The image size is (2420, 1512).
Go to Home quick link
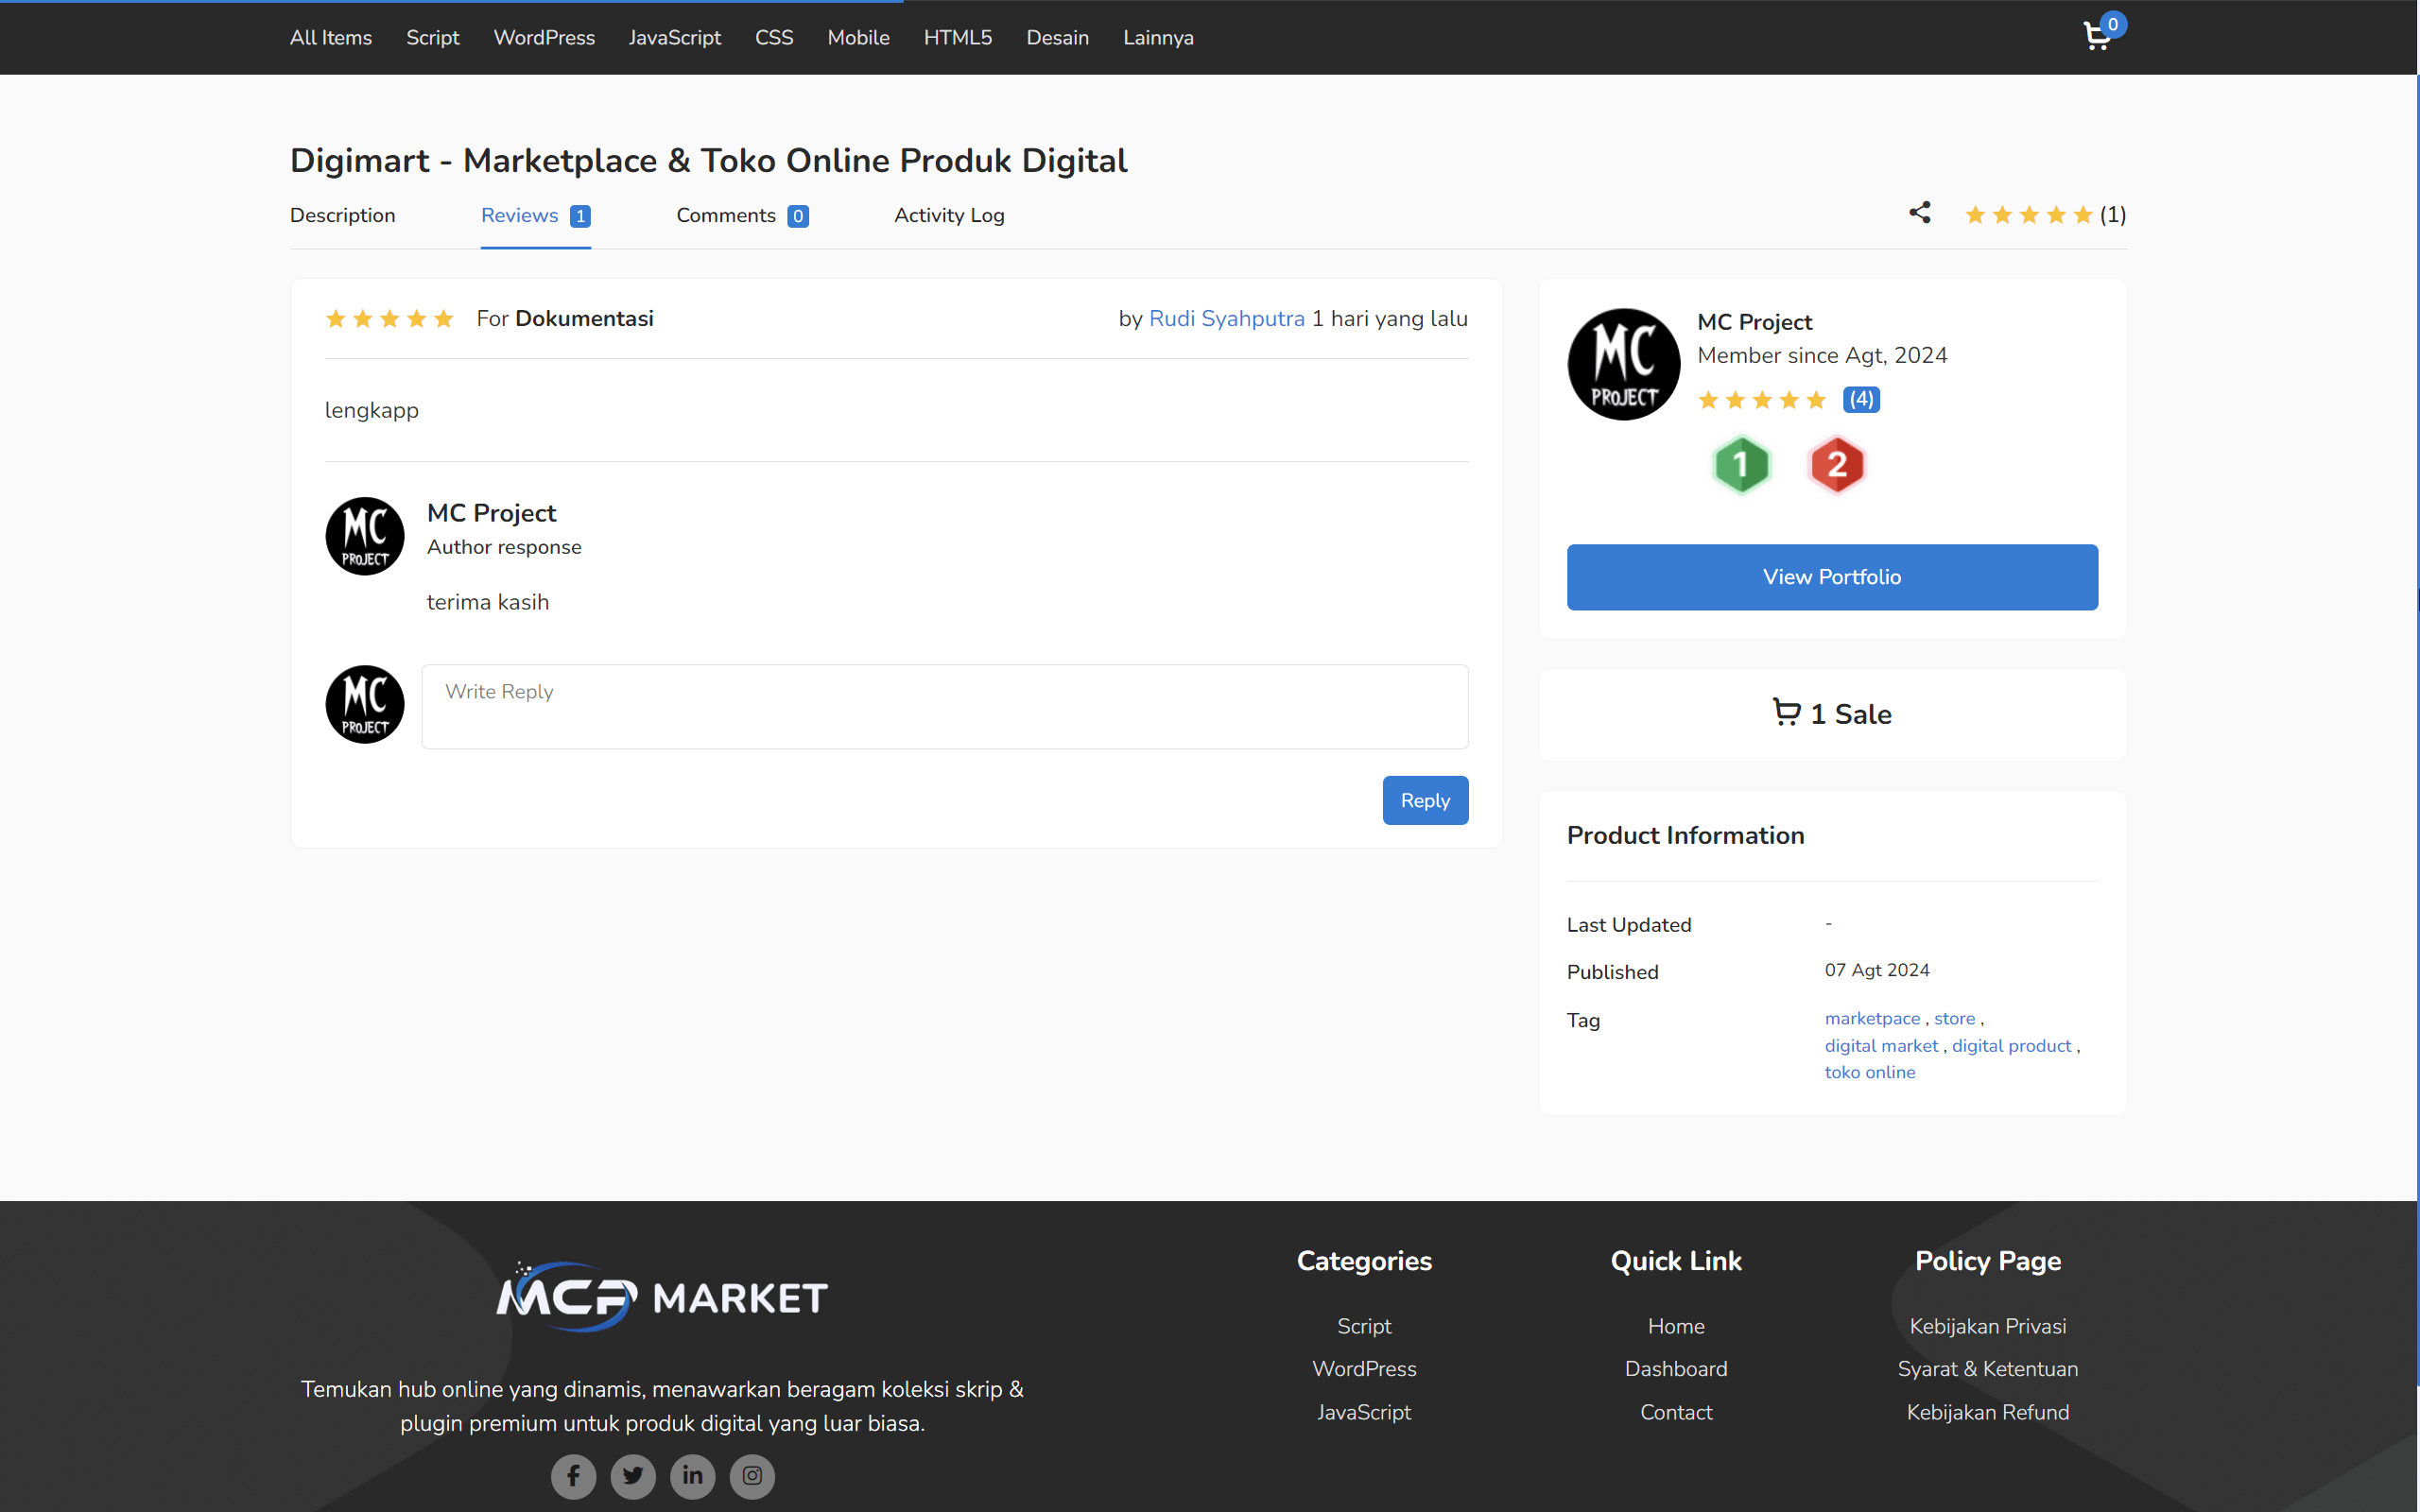click(x=1676, y=1326)
